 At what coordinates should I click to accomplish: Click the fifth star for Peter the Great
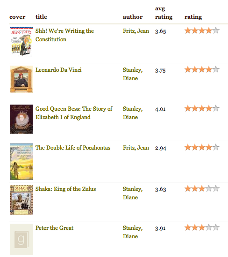pyautogui.click(x=216, y=227)
